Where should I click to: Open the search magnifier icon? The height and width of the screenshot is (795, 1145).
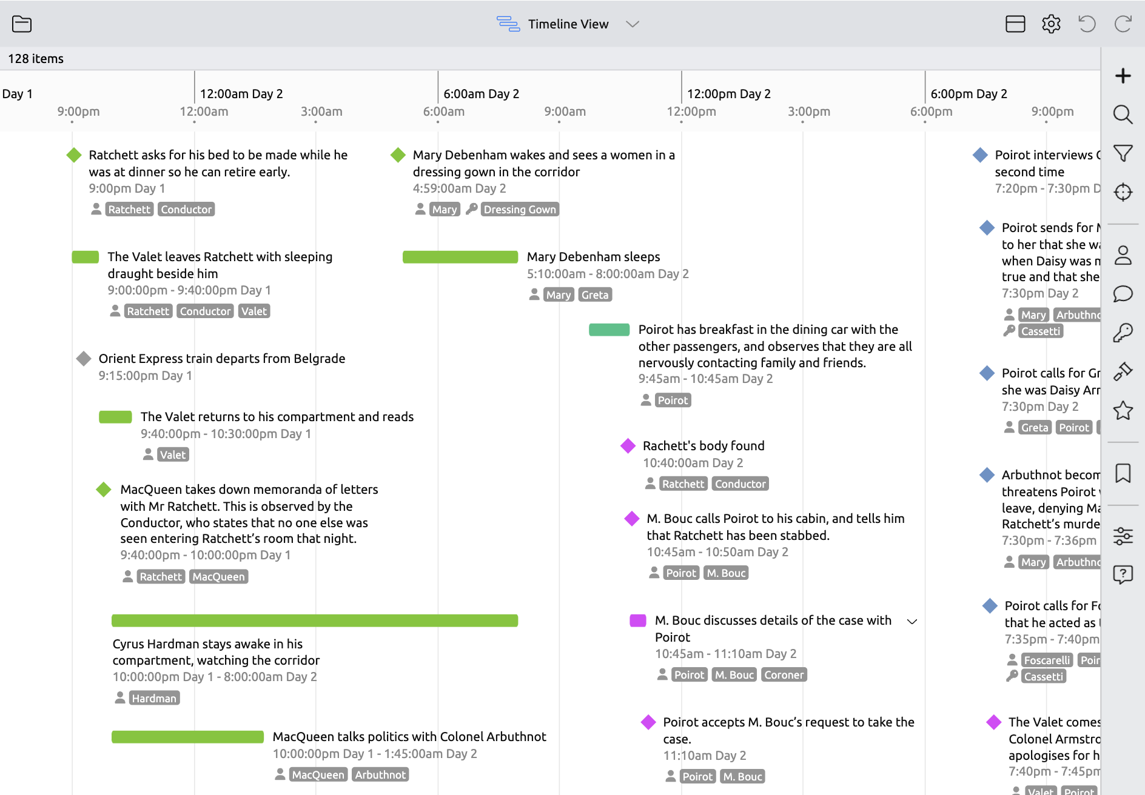(x=1123, y=115)
